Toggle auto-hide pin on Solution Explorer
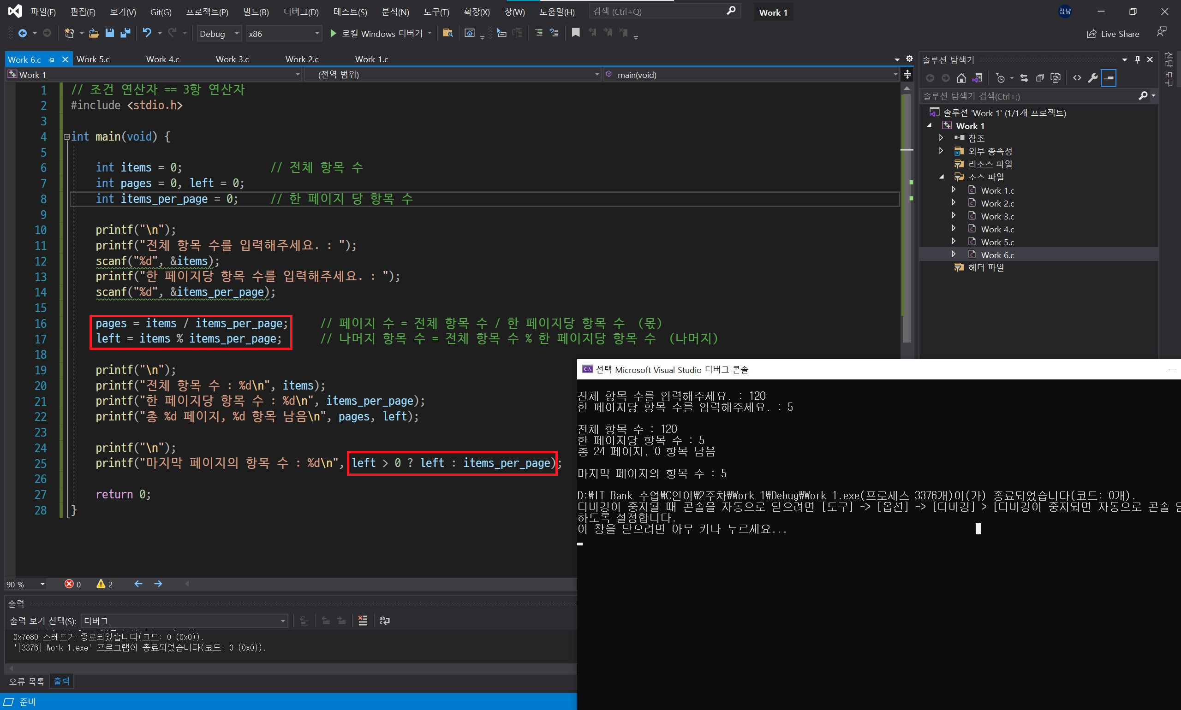This screenshot has height=710, width=1181. (1138, 60)
